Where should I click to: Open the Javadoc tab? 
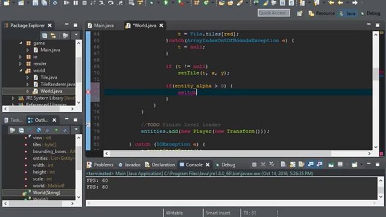130,165
